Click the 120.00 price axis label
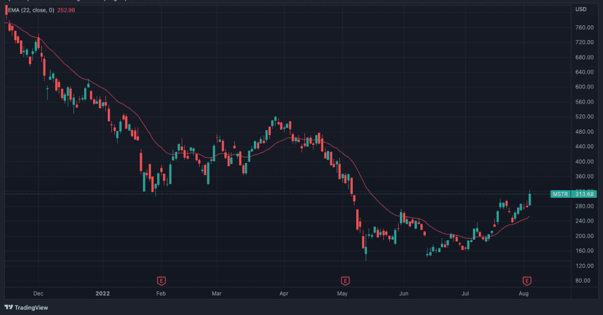 [585, 266]
